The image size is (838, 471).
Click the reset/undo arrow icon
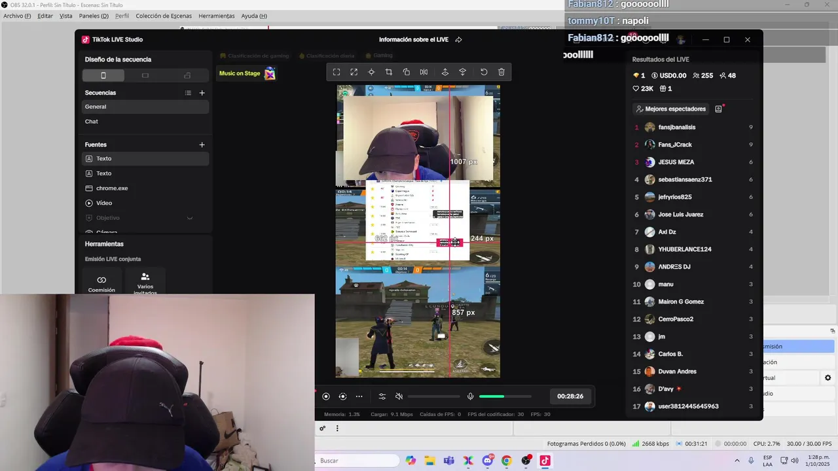coord(484,72)
